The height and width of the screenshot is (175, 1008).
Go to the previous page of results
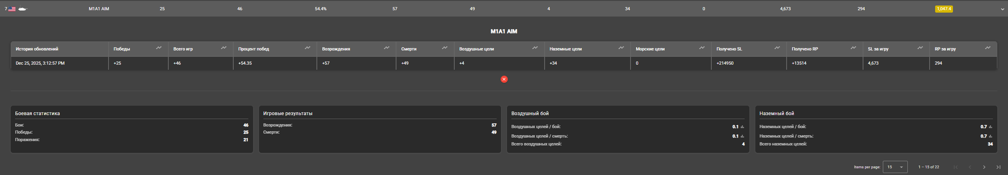970,167
